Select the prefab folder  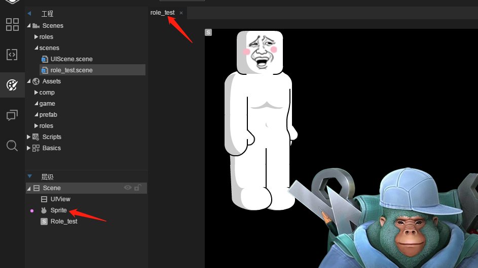coord(48,115)
